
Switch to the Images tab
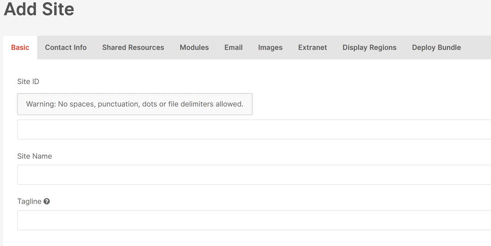click(270, 48)
